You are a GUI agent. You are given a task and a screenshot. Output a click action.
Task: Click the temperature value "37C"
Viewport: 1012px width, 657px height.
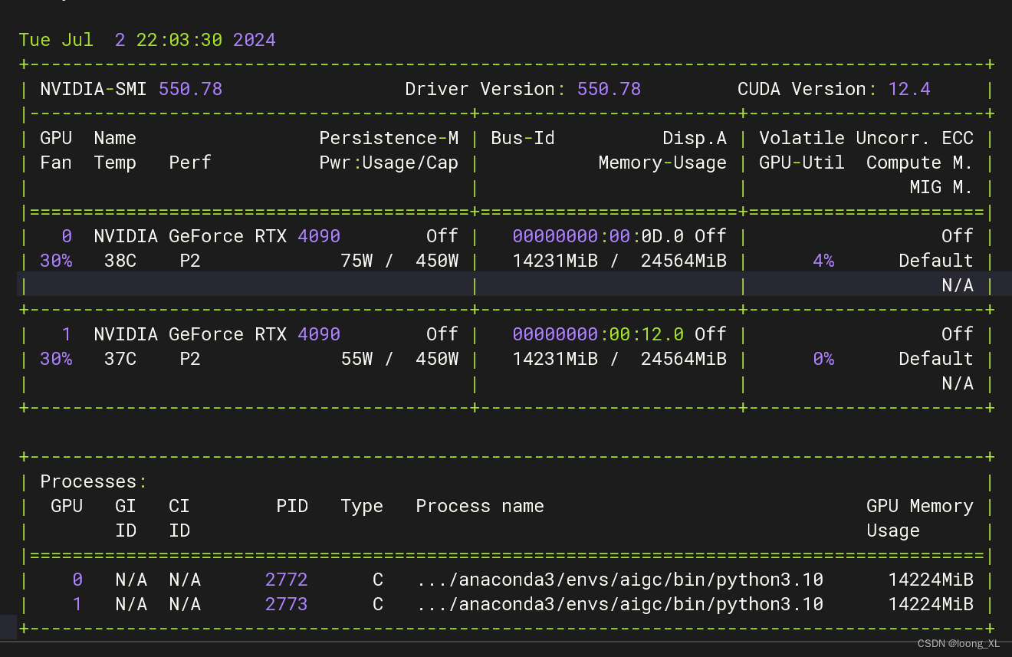coord(120,359)
